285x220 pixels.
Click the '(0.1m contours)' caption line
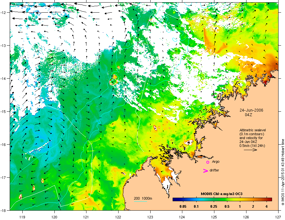[252, 134]
